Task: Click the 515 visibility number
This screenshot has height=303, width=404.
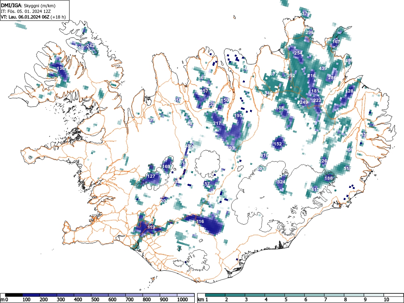Action: [x=347, y=168]
